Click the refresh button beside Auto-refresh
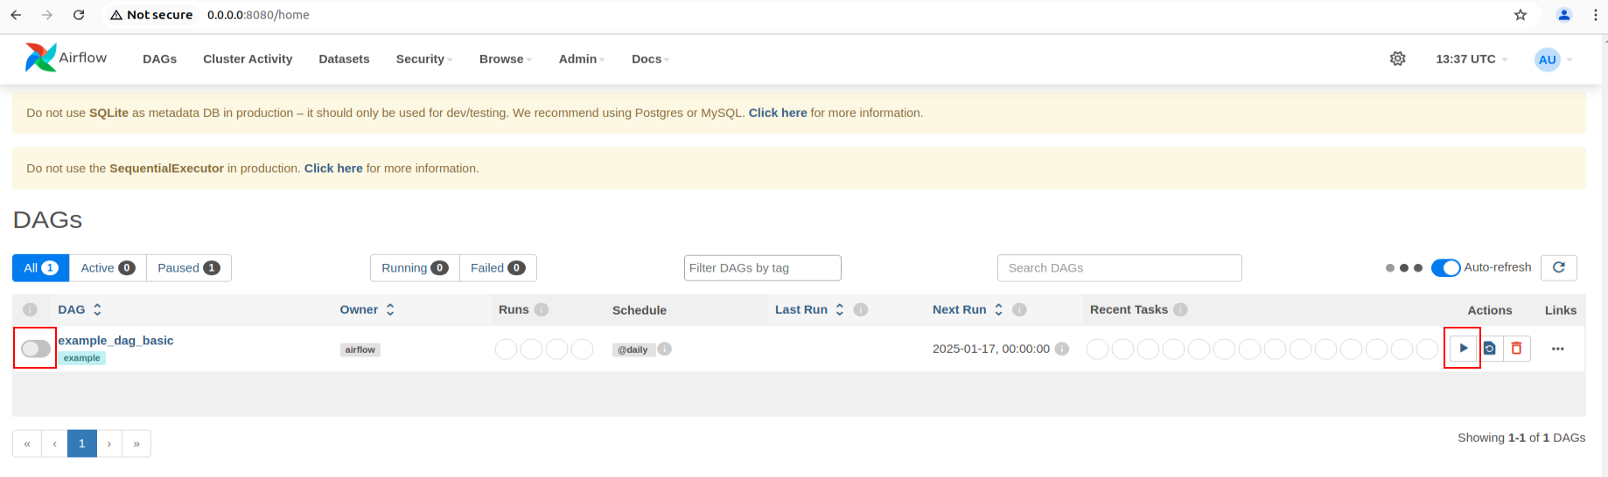This screenshot has width=1608, height=477. (1558, 267)
